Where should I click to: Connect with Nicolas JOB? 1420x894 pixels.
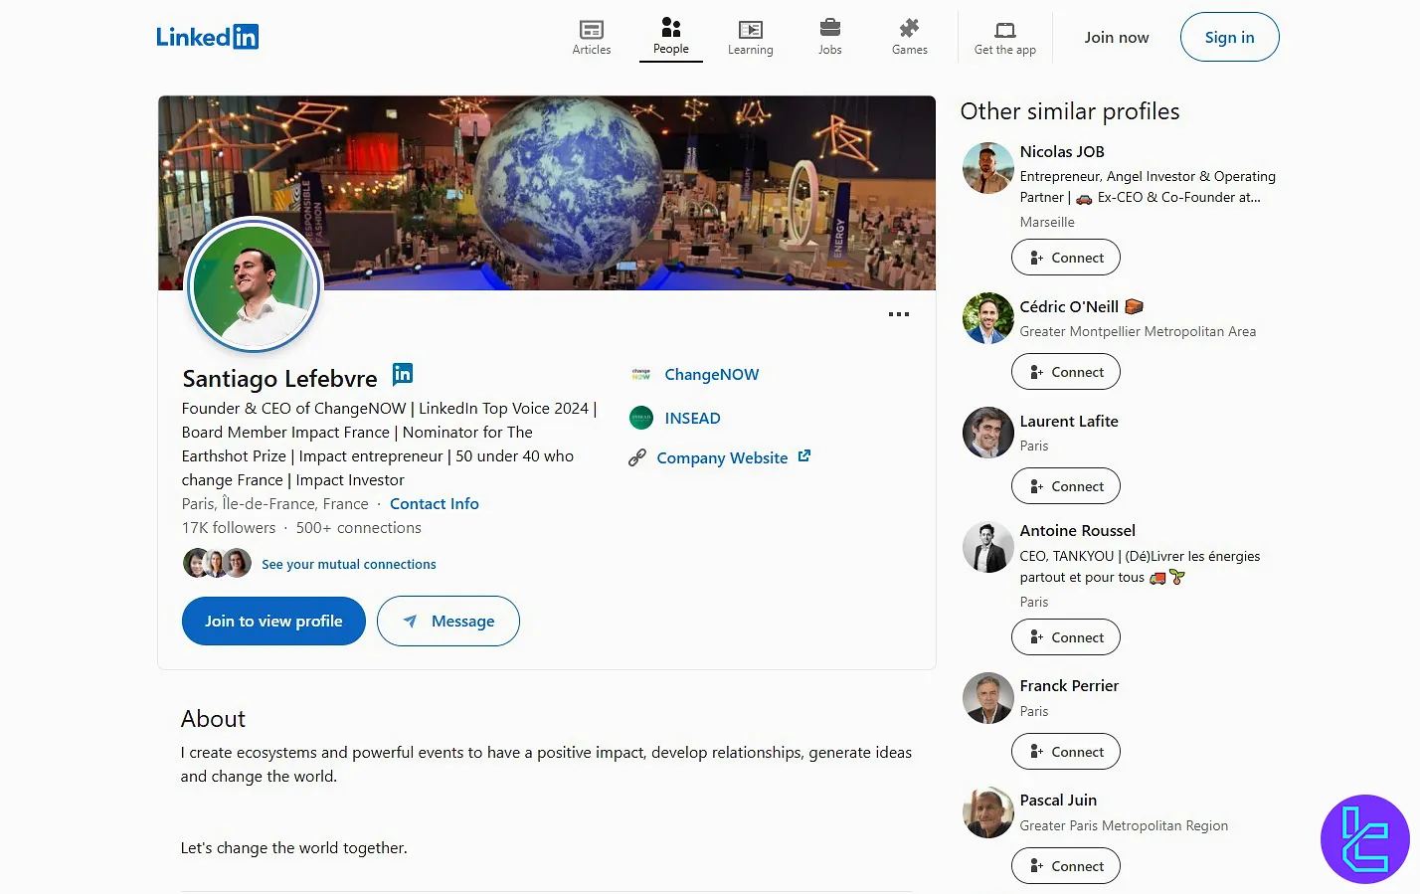(1066, 258)
